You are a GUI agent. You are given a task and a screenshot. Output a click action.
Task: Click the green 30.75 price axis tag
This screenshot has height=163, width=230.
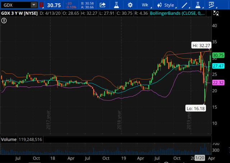click(218, 55)
